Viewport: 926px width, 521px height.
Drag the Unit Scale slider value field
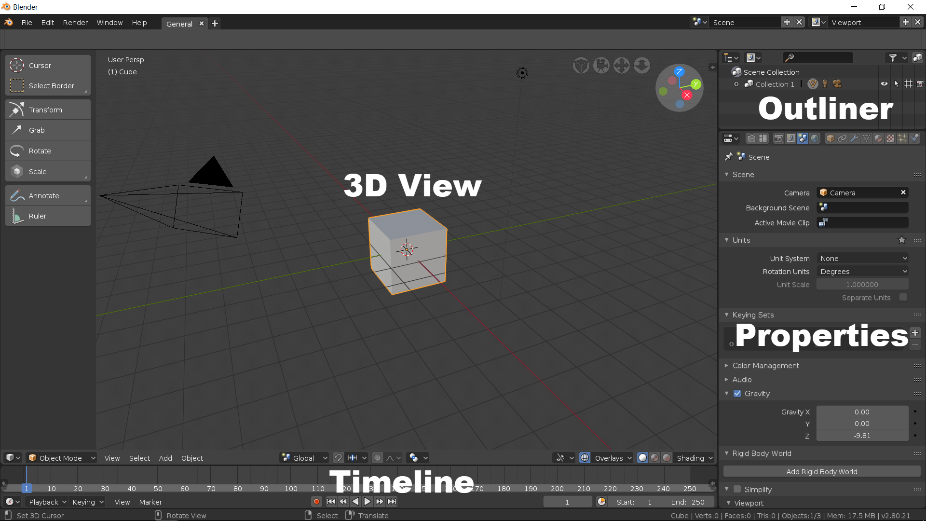point(862,284)
